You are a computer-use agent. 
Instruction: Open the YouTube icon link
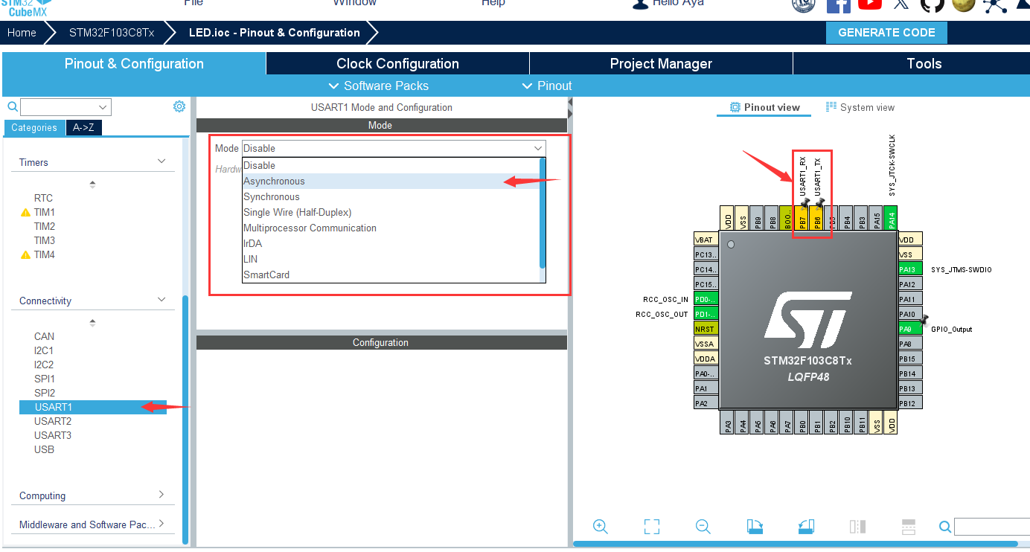point(869,4)
